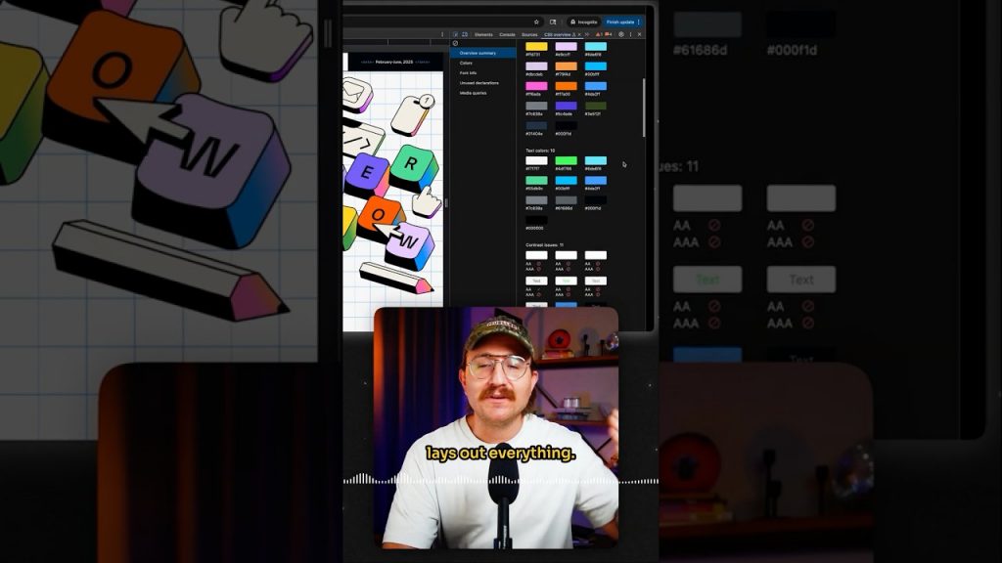Select Unused declarations in sidebar
Viewport: 1002px width, 563px height.
click(x=478, y=83)
